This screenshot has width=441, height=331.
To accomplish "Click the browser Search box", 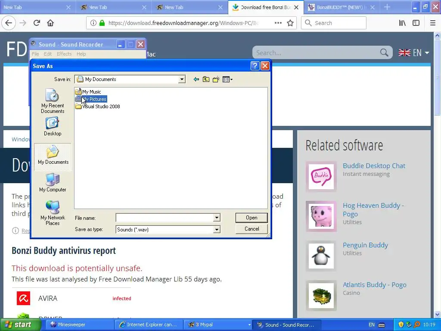I will 334,23.
